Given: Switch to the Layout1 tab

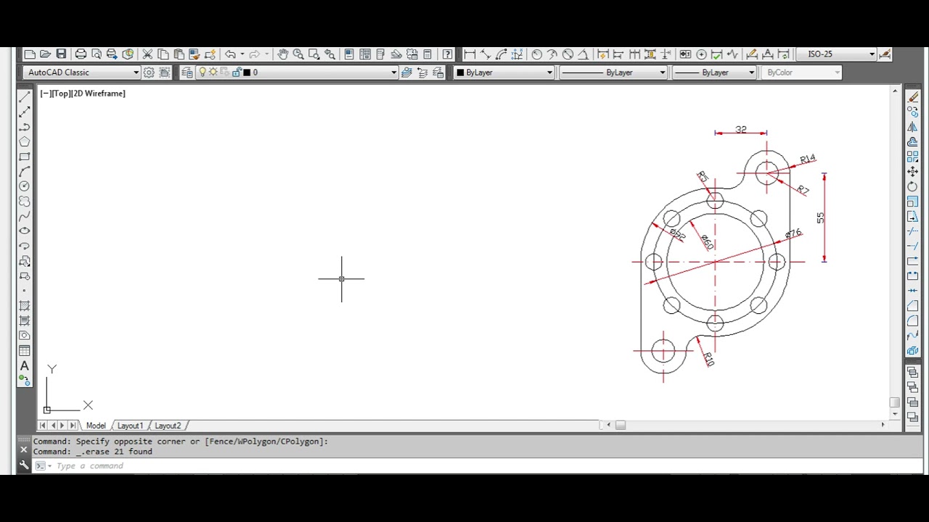Looking at the screenshot, I should pos(131,426).
